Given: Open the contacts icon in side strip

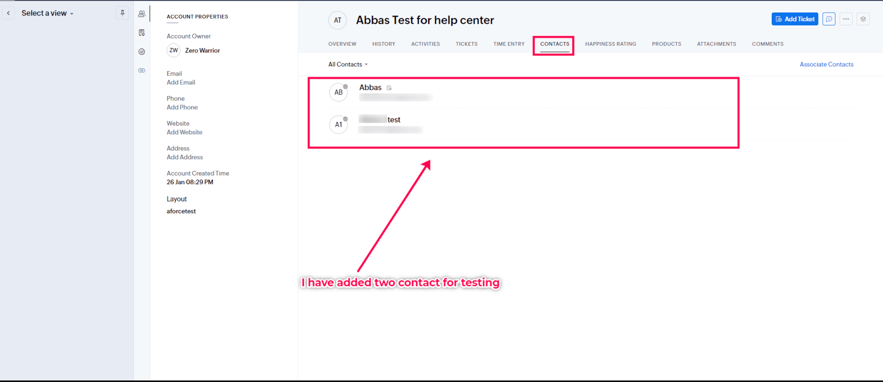Looking at the screenshot, I should [142, 14].
